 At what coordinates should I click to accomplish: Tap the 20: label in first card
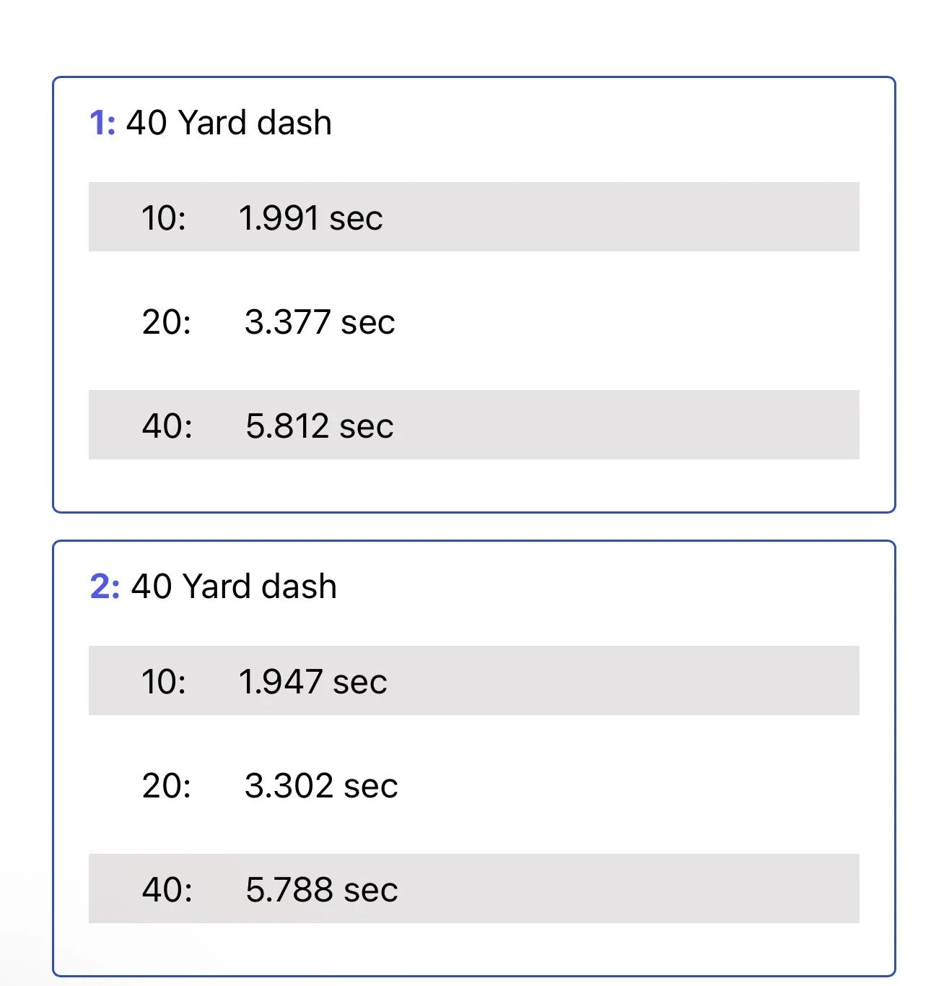point(167,322)
